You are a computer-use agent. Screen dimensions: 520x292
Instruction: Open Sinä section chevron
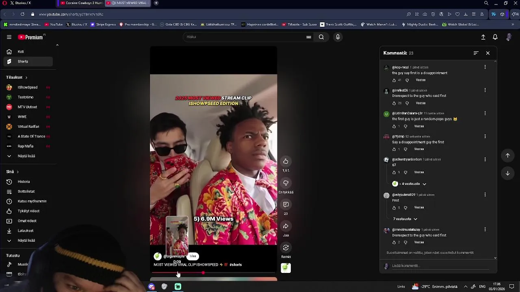point(17,172)
